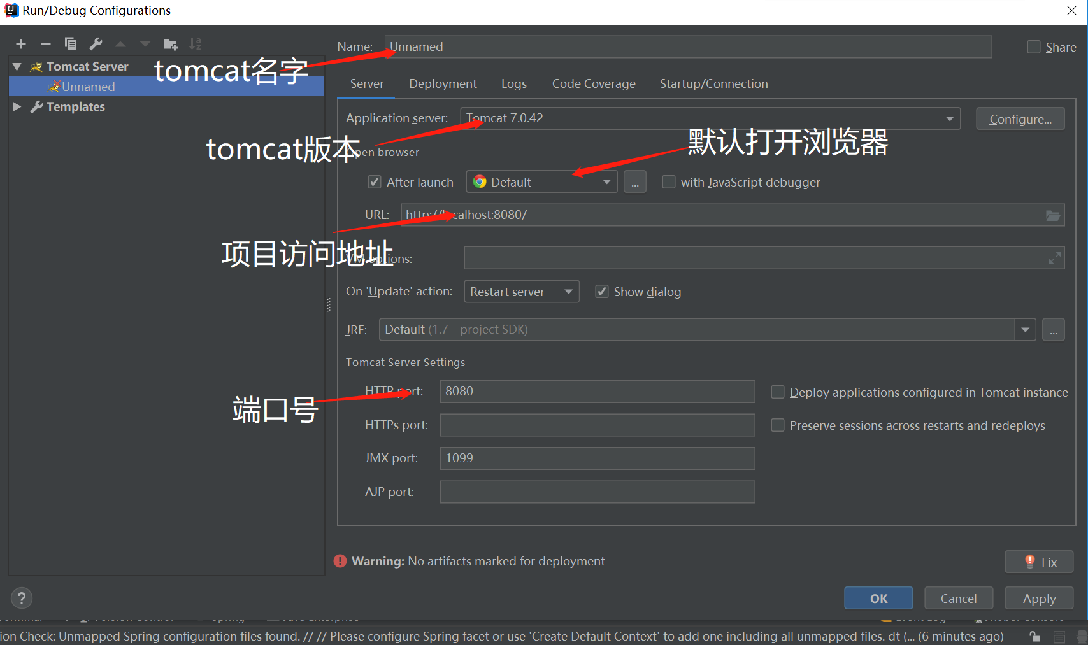Enable with JavaScript debugger
Screen dimensions: 1088x645
pos(669,182)
